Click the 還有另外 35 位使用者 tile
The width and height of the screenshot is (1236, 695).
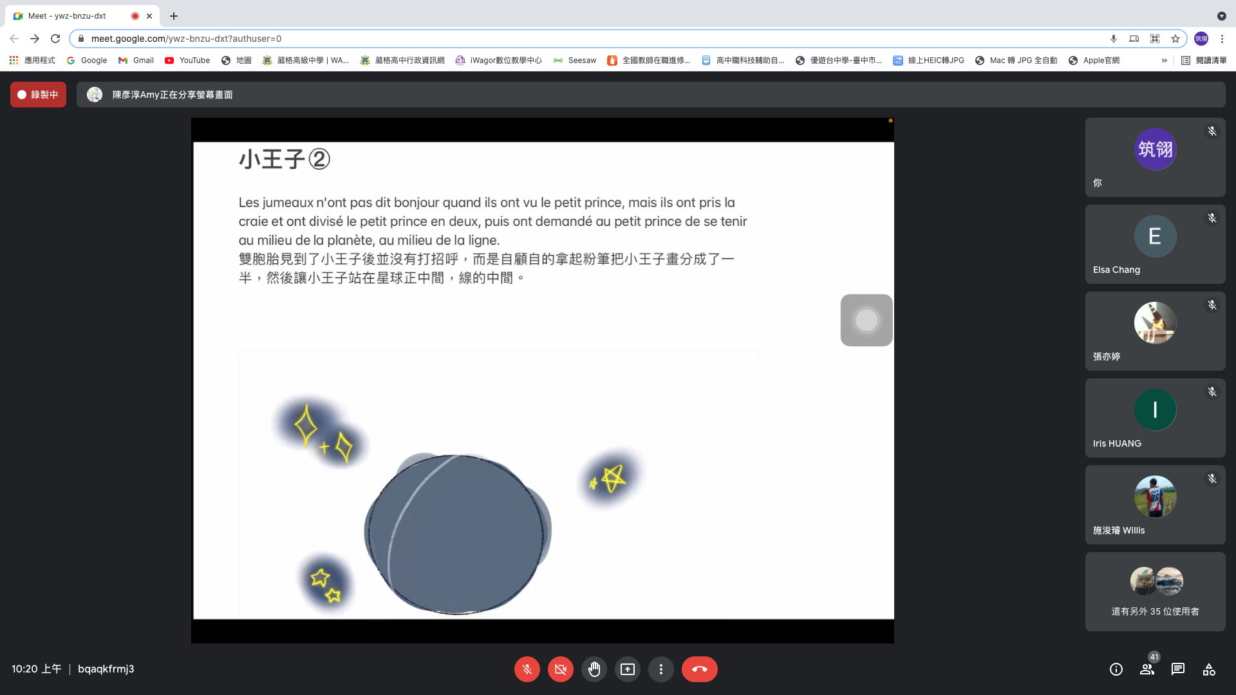tap(1155, 592)
